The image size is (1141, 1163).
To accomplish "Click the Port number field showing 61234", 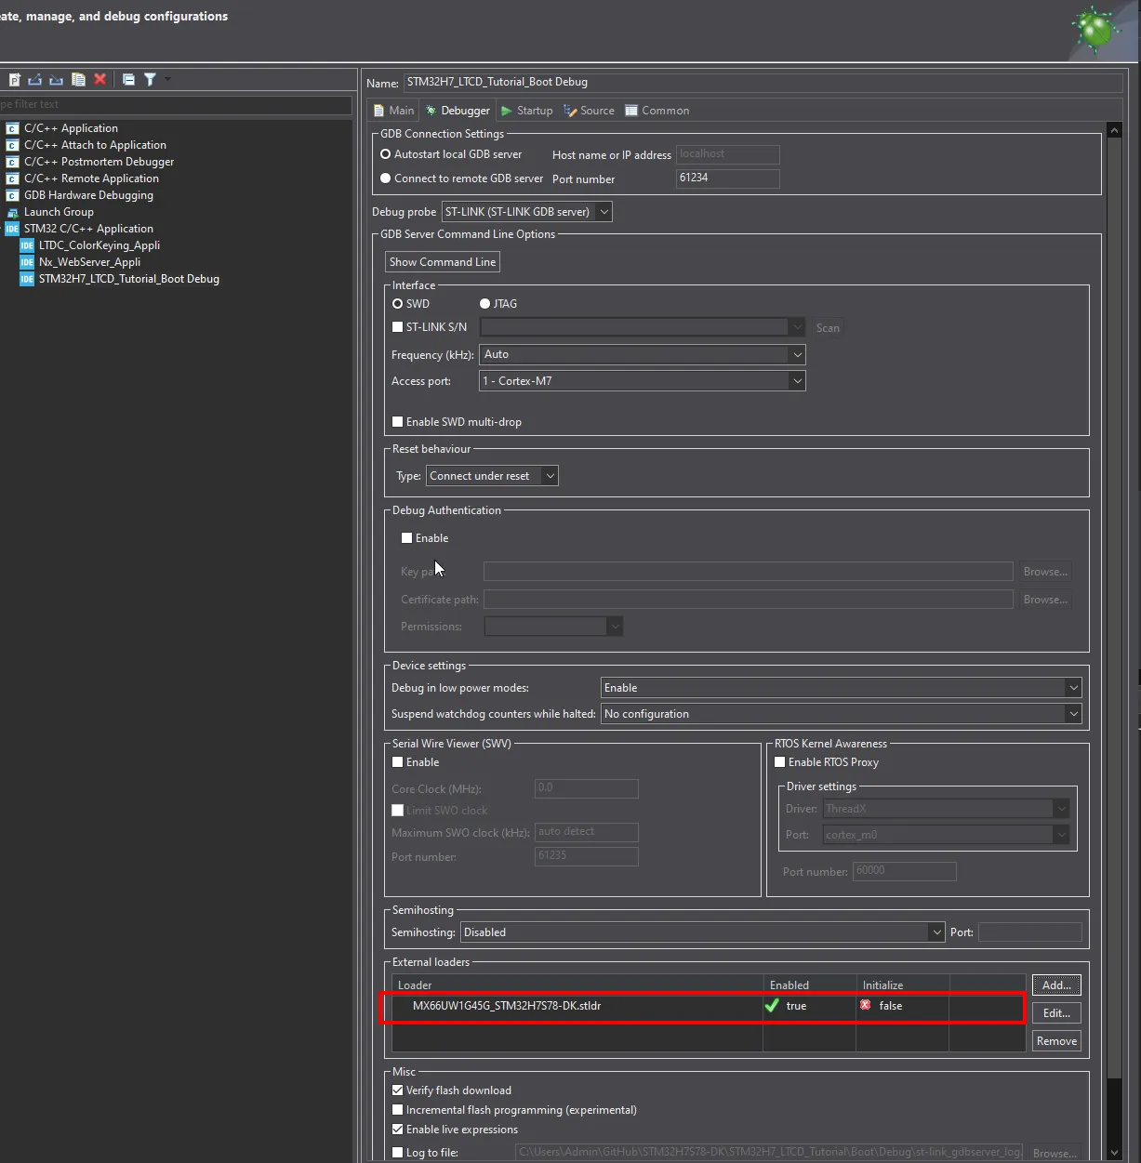I will click(727, 178).
